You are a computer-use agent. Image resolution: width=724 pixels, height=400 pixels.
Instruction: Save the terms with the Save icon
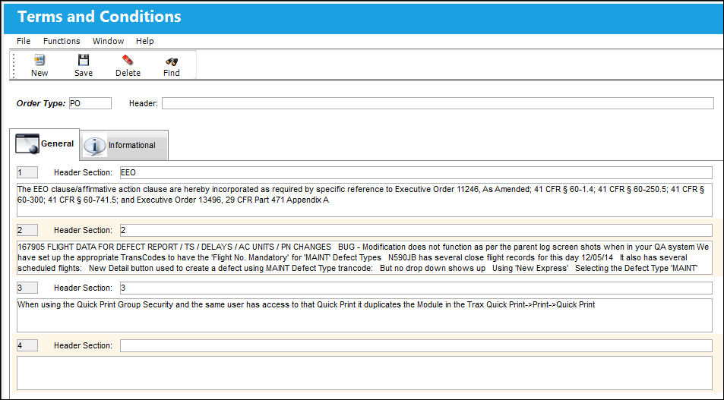coord(84,61)
